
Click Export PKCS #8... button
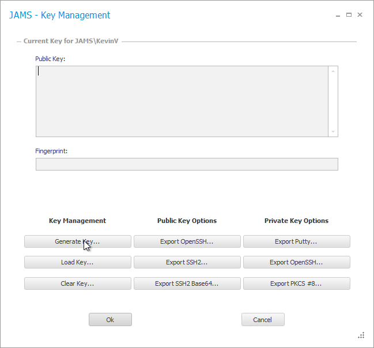[x=296, y=283]
